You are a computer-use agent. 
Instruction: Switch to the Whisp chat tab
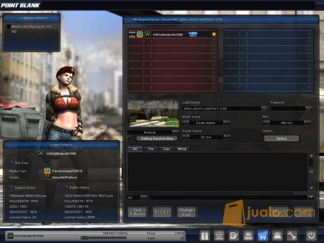182,149
